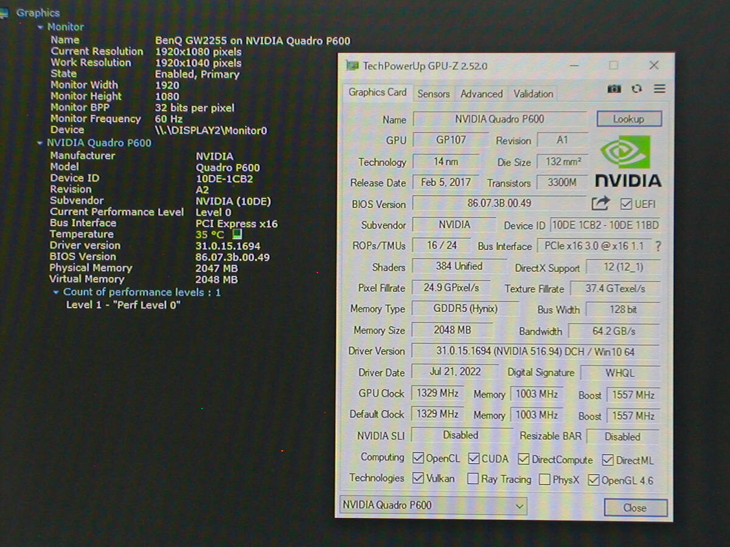Click the Memory Size field 2048 MB
This screenshot has height=547, width=730.
point(452,330)
